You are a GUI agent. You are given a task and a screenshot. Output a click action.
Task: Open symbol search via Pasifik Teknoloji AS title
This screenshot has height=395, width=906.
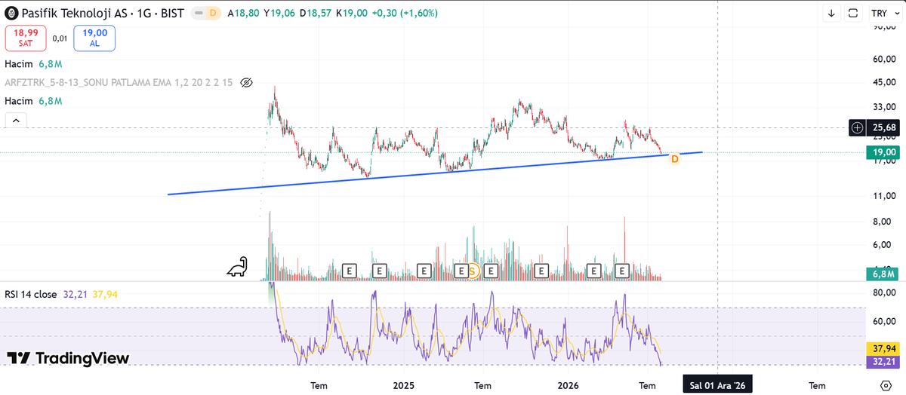point(103,14)
